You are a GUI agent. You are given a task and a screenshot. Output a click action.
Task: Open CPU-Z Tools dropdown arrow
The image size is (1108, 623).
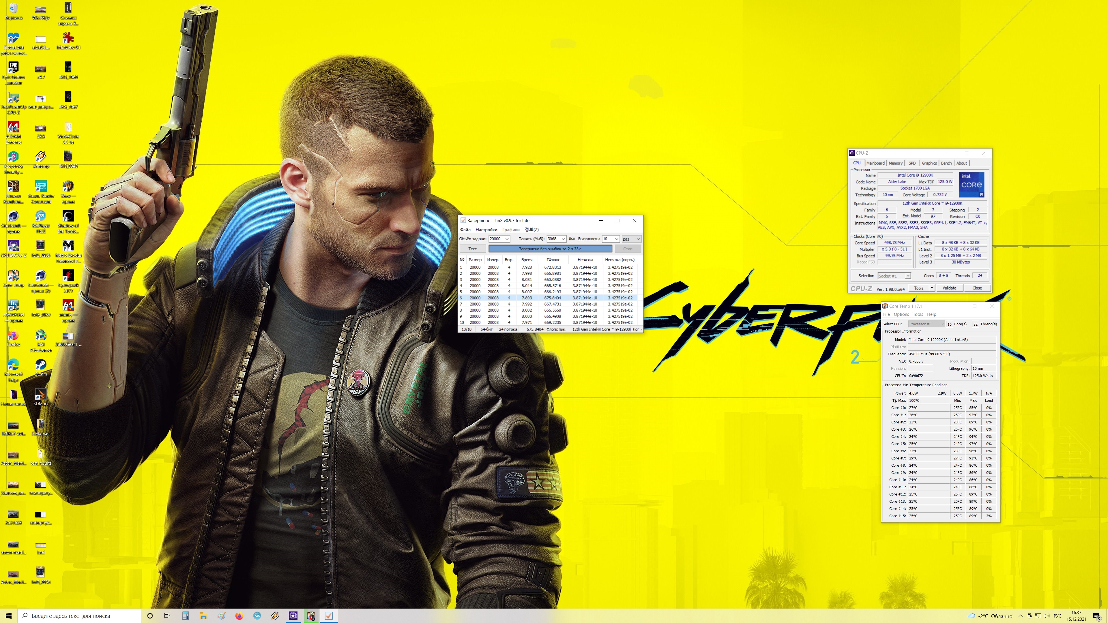932,288
